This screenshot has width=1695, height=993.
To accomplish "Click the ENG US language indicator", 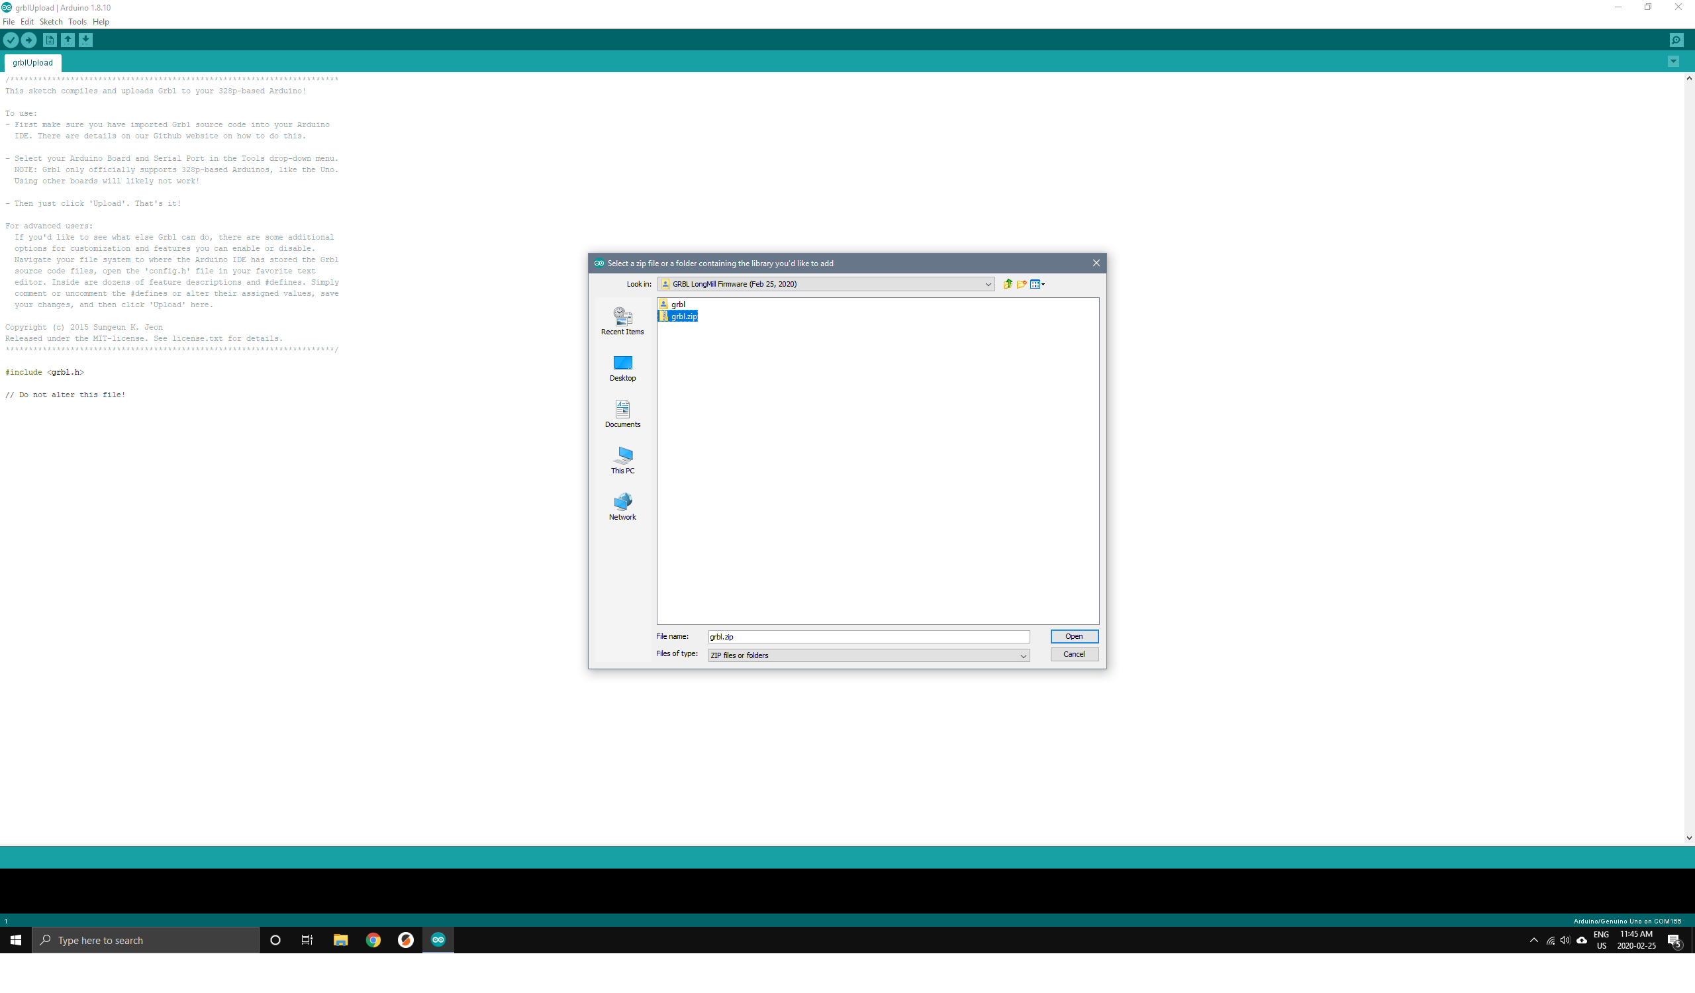I will (x=1602, y=941).
